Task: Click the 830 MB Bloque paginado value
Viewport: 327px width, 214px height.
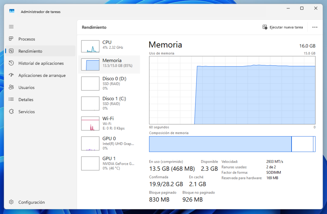Action: click(x=159, y=199)
